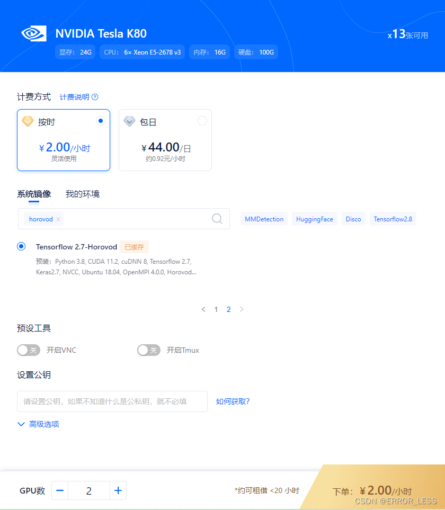Select the Tensorflow 2.7-Horovod image radio

[21, 246]
